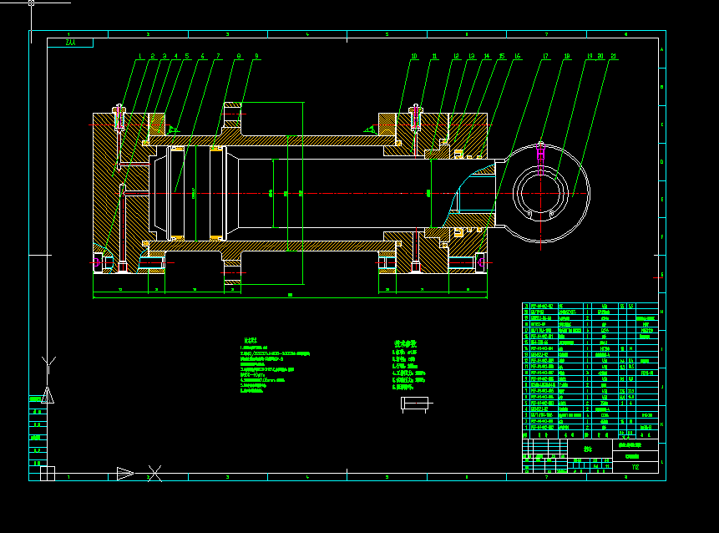Select part balloon number 10
719x533 pixels.
(x=414, y=57)
